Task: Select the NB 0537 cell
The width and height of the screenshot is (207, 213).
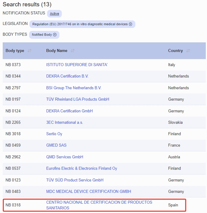Action: coord(13,168)
